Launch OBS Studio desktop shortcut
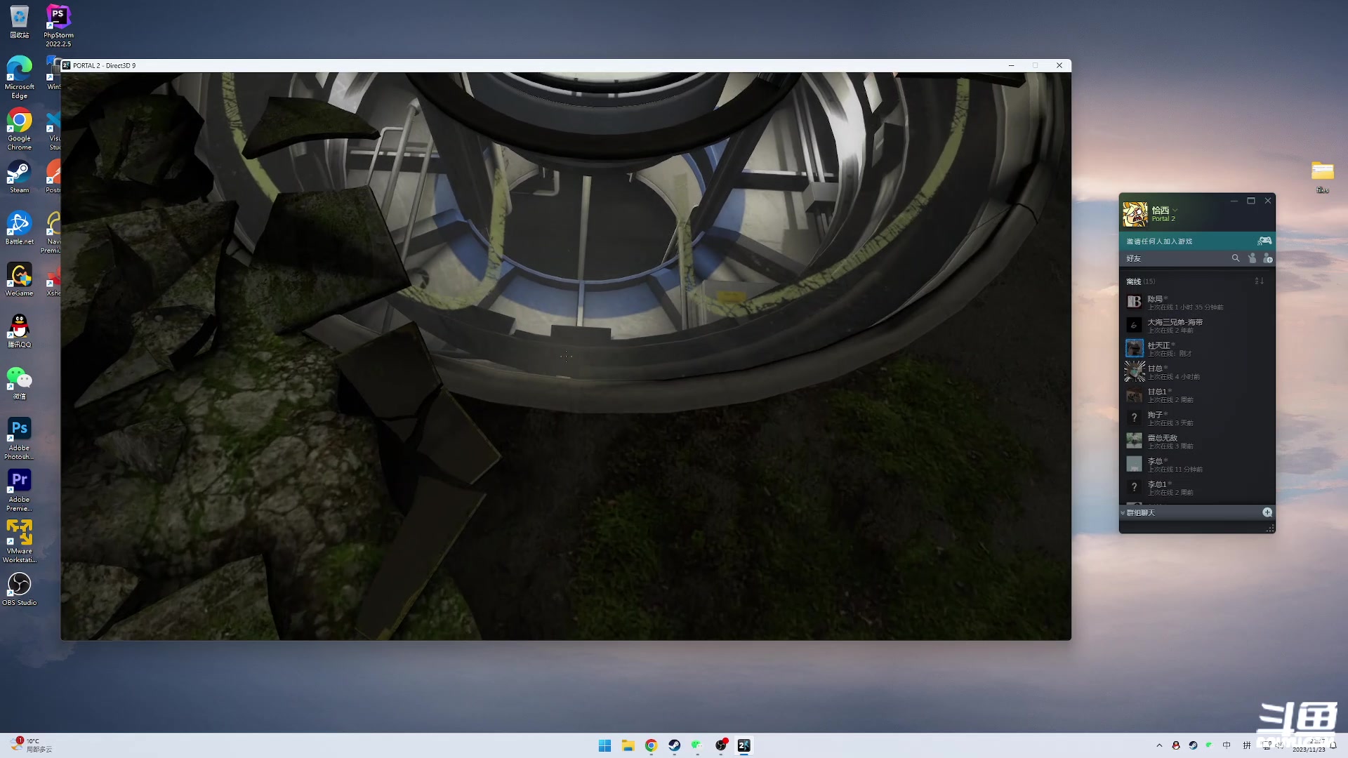Viewport: 1348px width, 758px height. (19, 590)
